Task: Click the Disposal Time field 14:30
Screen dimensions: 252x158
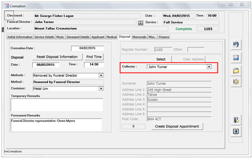Action: (x=94, y=64)
